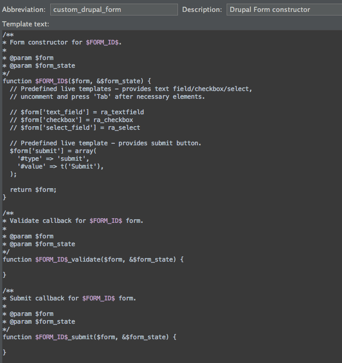Click the 'return $form;' line
Viewport: 342px width, 363px height.
pos(33,190)
